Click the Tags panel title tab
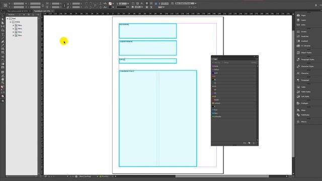Viewport: 322px width, 181px height. [x=215, y=59]
